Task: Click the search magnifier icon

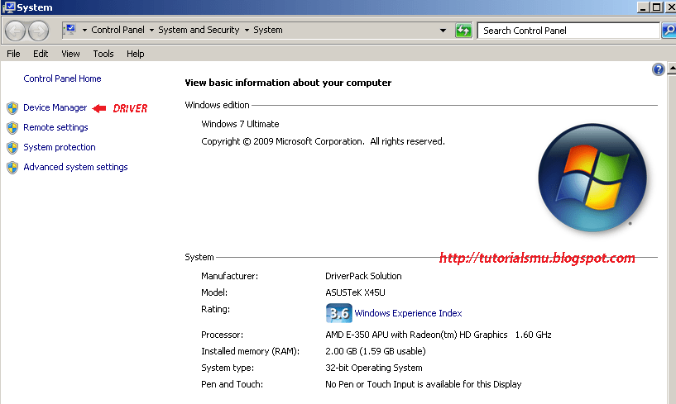Action: click(x=669, y=31)
